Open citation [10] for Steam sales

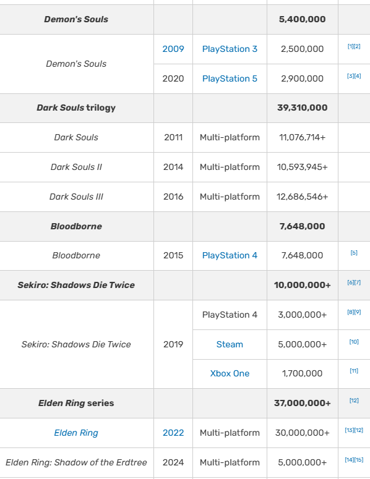coord(354,342)
